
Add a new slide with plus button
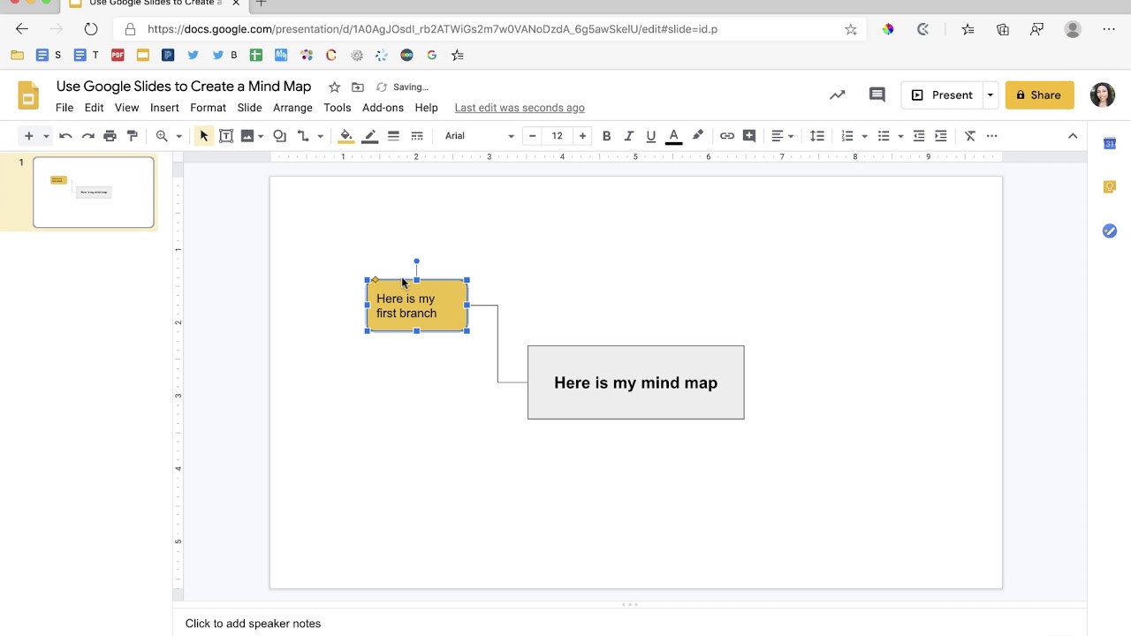(x=29, y=136)
